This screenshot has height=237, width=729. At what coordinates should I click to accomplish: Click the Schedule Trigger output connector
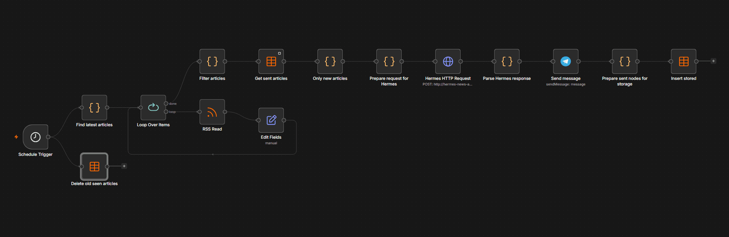48,137
